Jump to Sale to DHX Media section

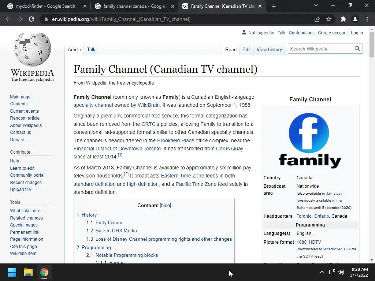click(116, 231)
